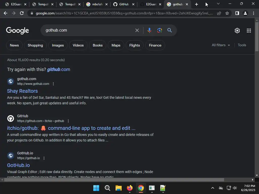This screenshot has width=259, height=194.
Task: Open the tab search chevron
Action: point(218,4)
